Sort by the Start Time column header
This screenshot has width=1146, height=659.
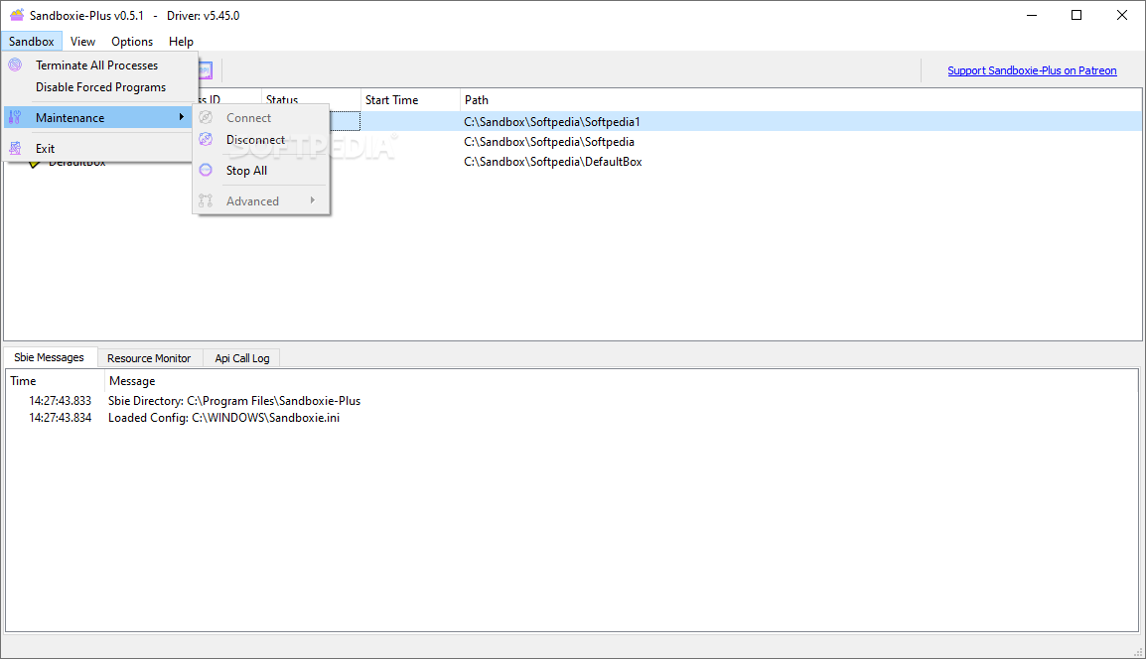pos(411,100)
